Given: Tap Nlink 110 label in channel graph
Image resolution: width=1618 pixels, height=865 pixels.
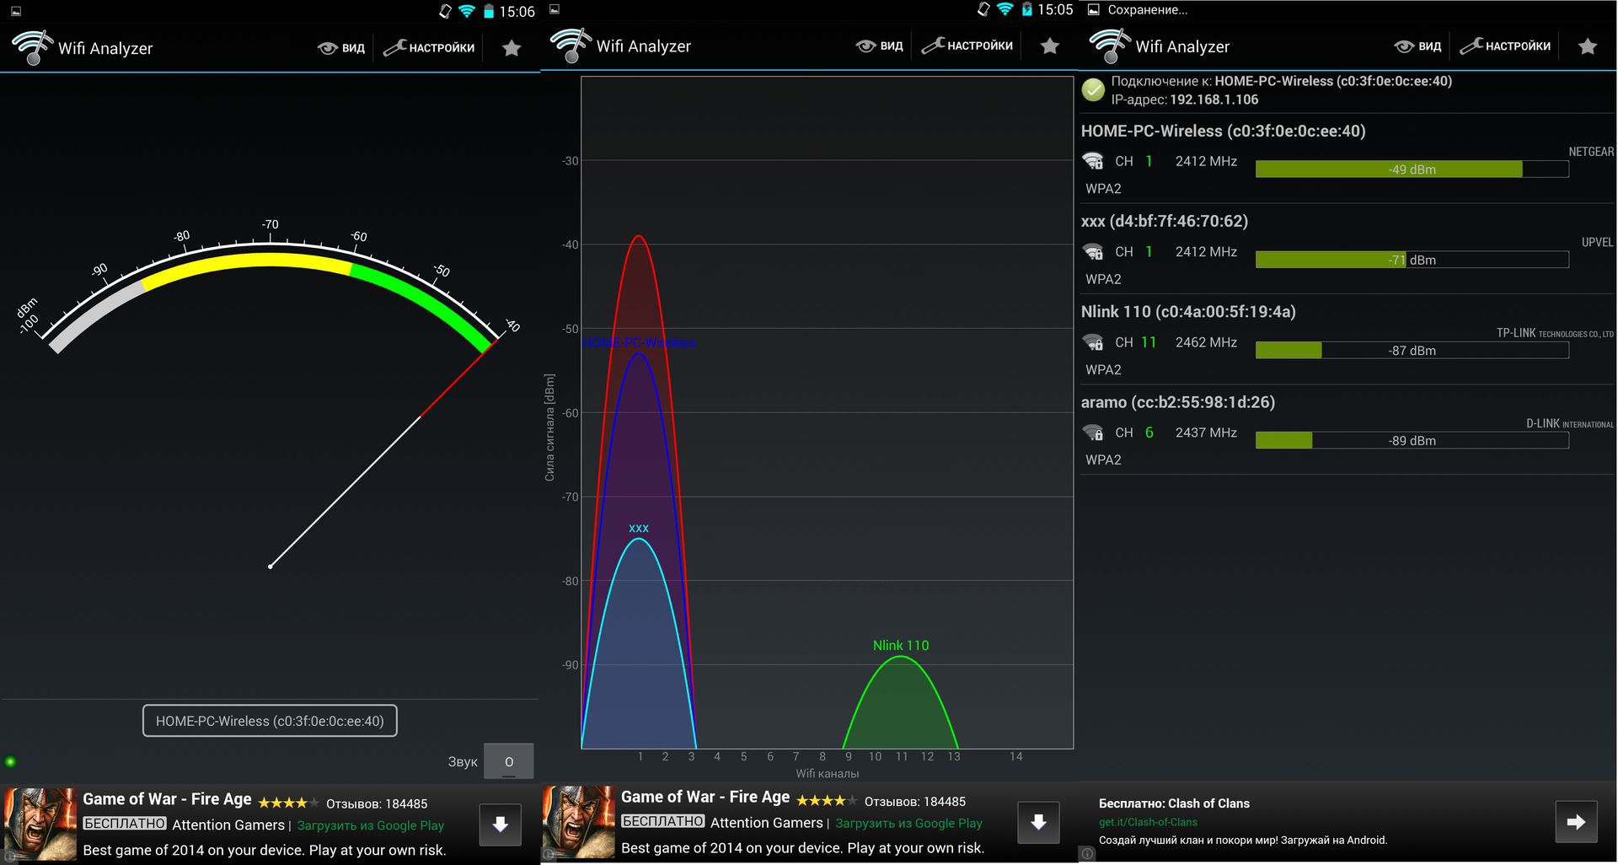Looking at the screenshot, I should pos(901,645).
